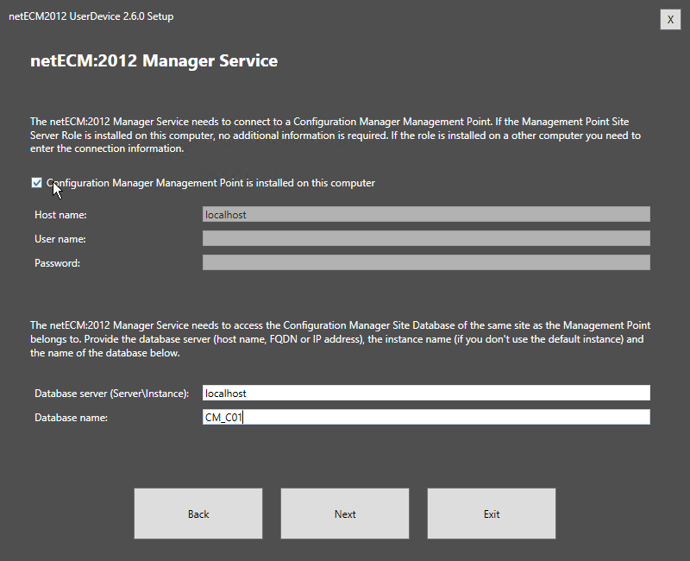Click the Password field
Viewport: 690px width, 561px height.
(426, 263)
